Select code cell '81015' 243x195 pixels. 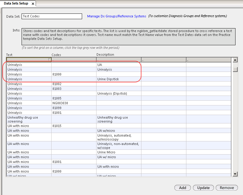click(74, 126)
